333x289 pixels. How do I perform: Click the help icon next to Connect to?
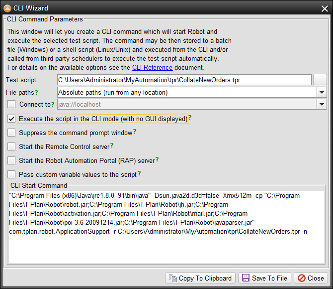click(53, 104)
